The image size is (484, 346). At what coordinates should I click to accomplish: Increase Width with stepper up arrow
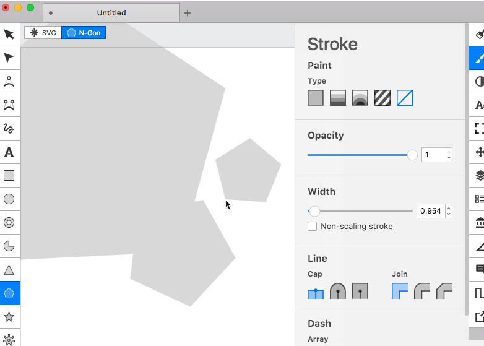(x=449, y=208)
